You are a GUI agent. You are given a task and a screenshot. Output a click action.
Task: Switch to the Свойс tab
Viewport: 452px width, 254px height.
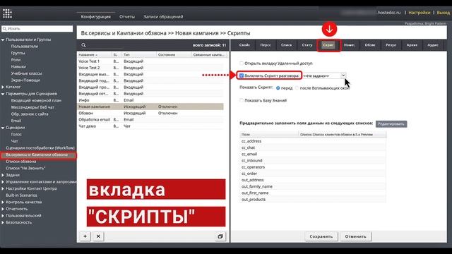point(244,45)
